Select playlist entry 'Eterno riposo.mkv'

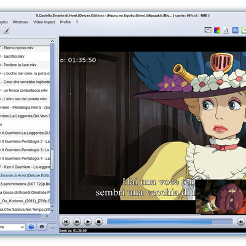(x=25, y=48)
